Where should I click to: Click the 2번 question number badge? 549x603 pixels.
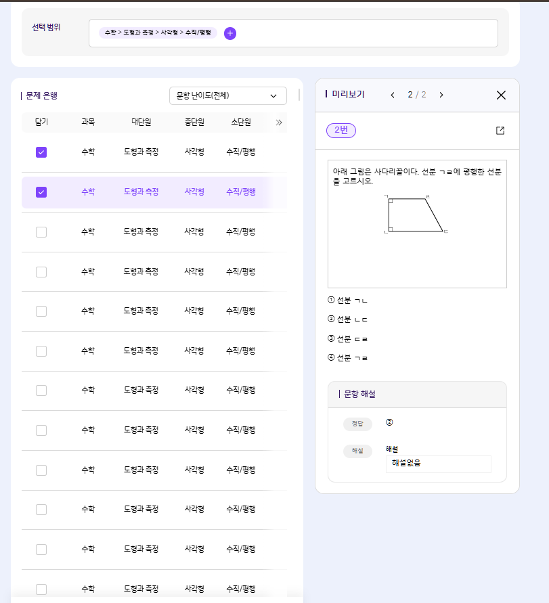(341, 131)
